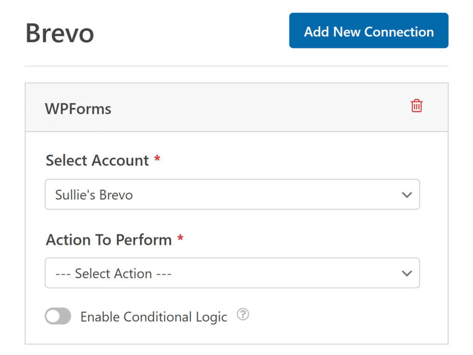Click the WPForms connection header
The image size is (473, 355).
(78, 109)
